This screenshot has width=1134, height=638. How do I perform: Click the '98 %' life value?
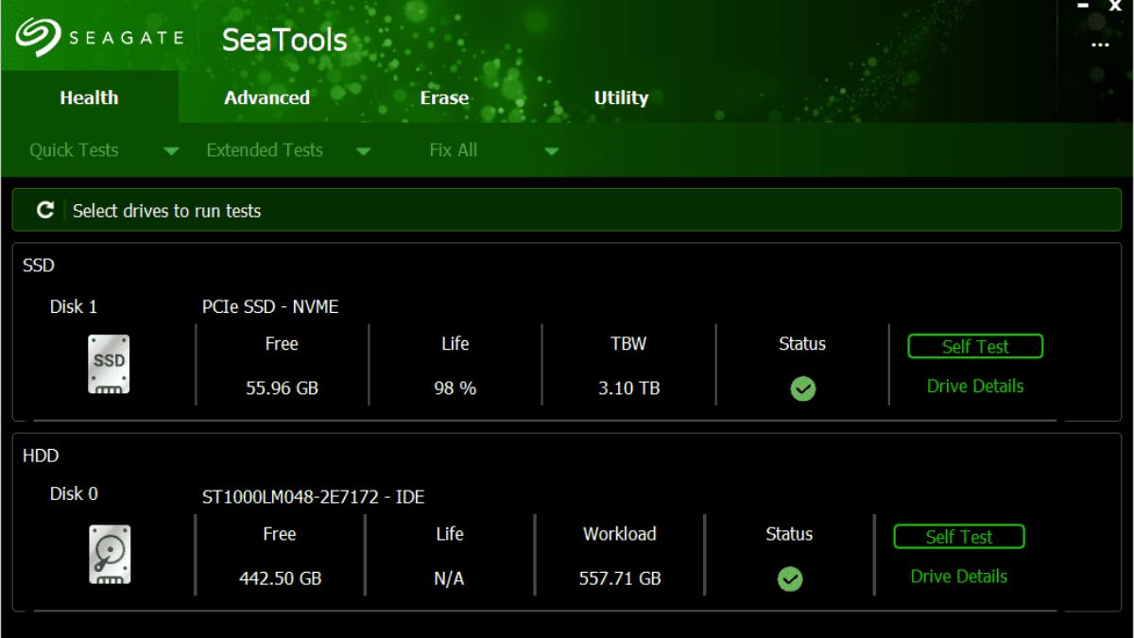(455, 388)
